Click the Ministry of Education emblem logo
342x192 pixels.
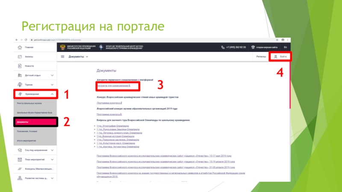(62, 47)
